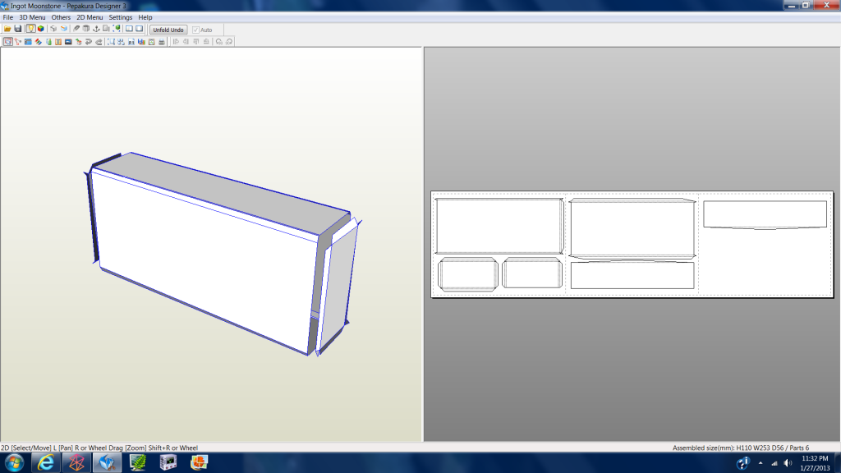The width and height of the screenshot is (841, 473).
Task: Open the 3D Menu
Action: click(x=32, y=17)
